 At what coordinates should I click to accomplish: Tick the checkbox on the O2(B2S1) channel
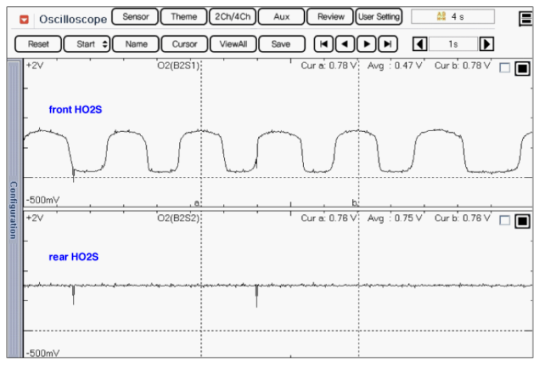click(504, 68)
